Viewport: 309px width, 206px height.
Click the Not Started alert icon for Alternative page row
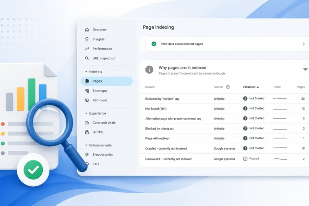245,118
